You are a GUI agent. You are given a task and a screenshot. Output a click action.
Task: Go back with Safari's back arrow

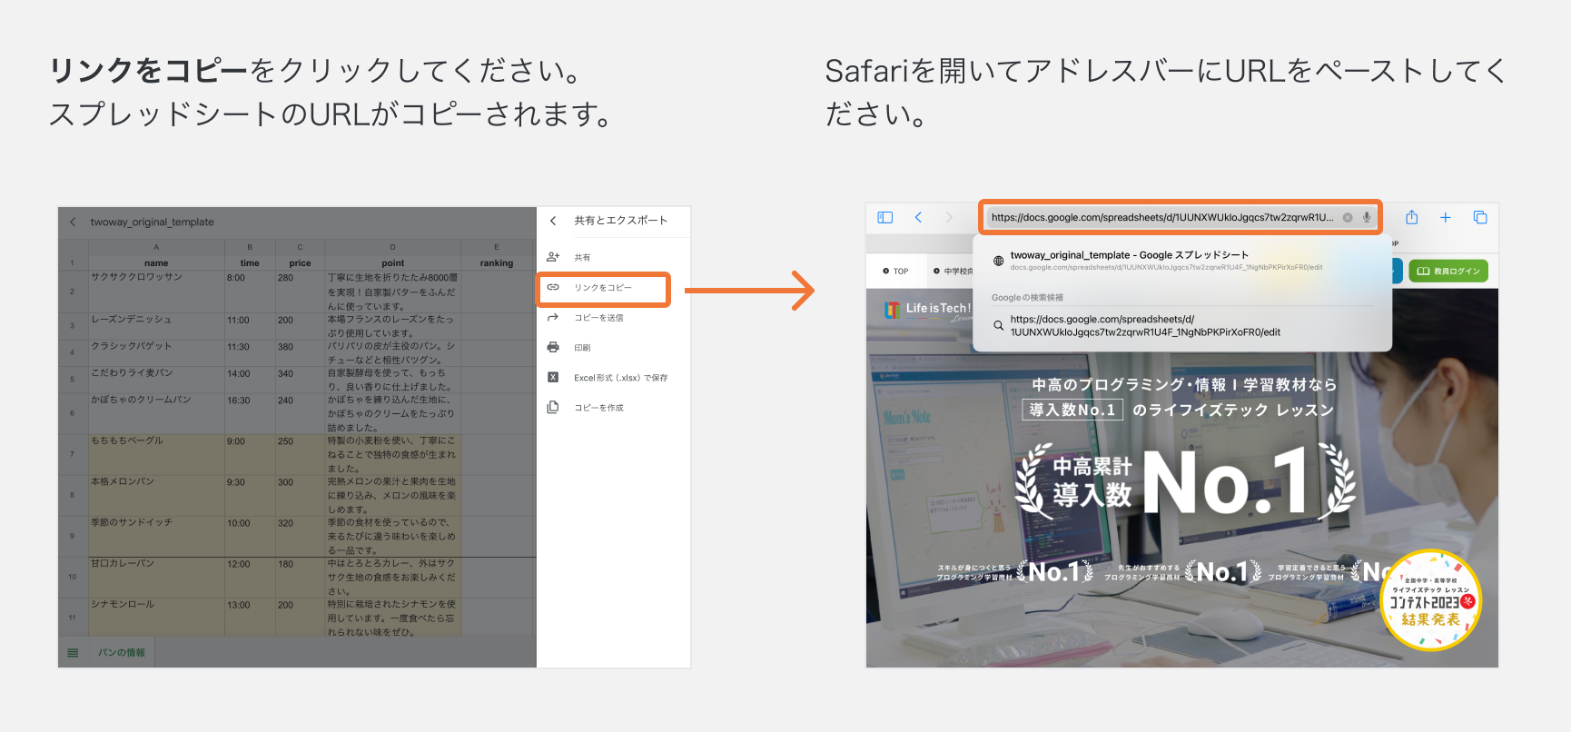coord(918,217)
